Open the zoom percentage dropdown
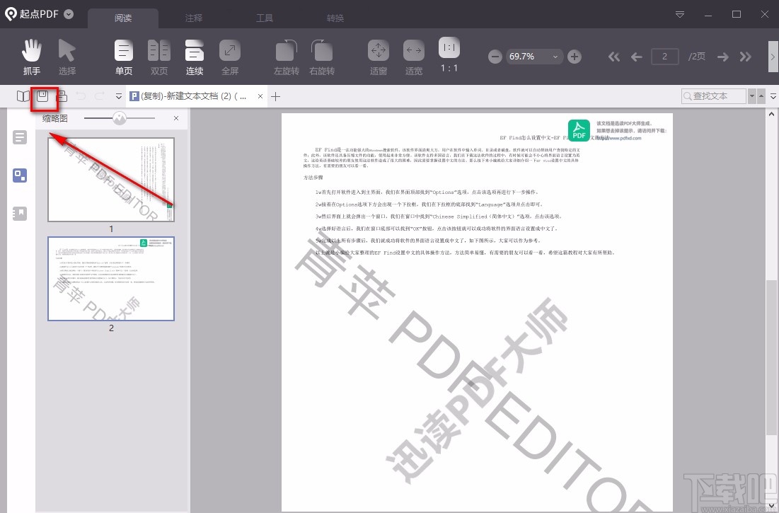 click(x=556, y=56)
